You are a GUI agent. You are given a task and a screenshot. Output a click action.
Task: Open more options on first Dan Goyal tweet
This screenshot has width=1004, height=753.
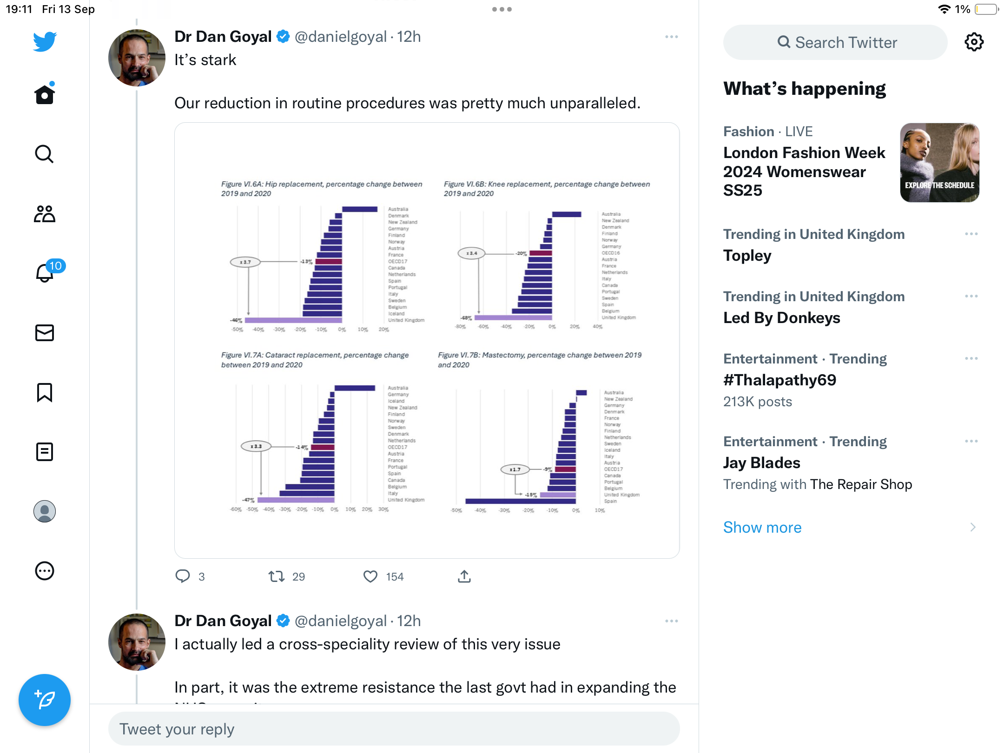point(672,37)
